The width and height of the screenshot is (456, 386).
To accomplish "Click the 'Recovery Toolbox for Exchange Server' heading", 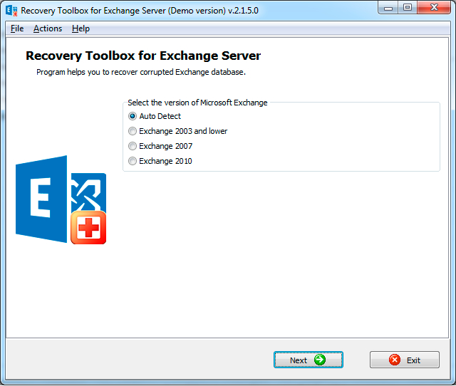I will pos(143,56).
